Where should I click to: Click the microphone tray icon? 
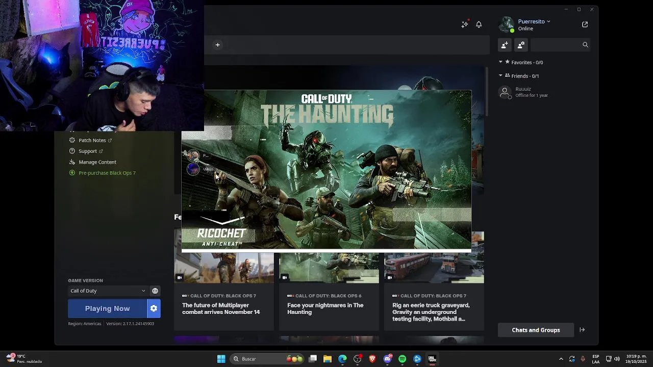583,359
